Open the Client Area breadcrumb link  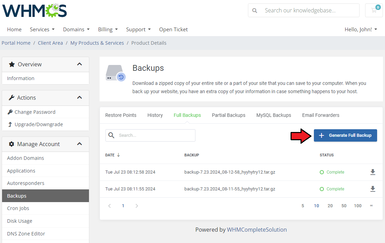[50, 43]
